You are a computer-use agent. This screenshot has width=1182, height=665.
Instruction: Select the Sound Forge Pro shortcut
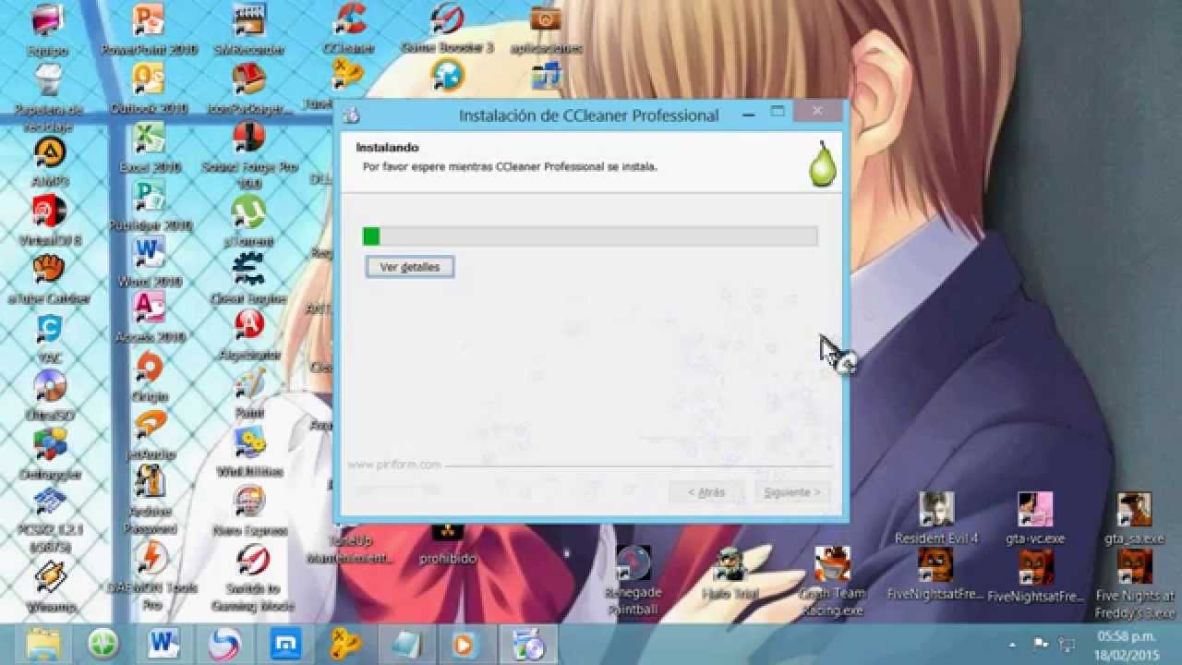tap(248, 155)
